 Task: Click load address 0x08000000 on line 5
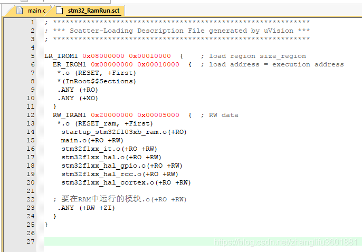pos(103,56)
